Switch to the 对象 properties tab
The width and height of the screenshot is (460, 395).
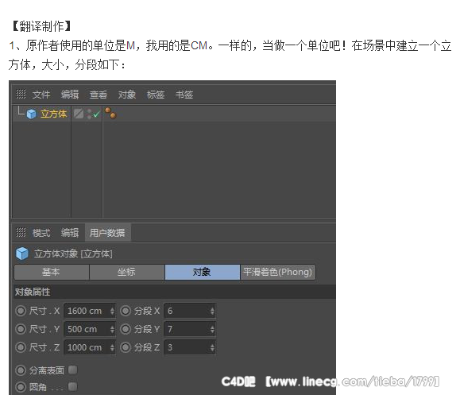click(x=202, y=272)
